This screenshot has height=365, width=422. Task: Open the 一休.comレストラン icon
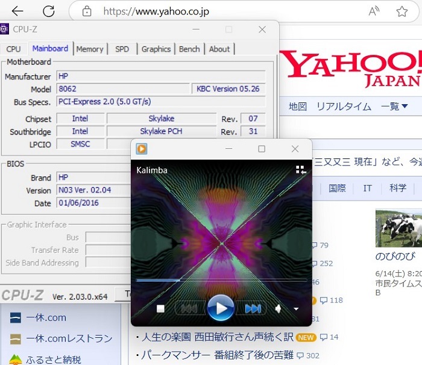point(15,339)
